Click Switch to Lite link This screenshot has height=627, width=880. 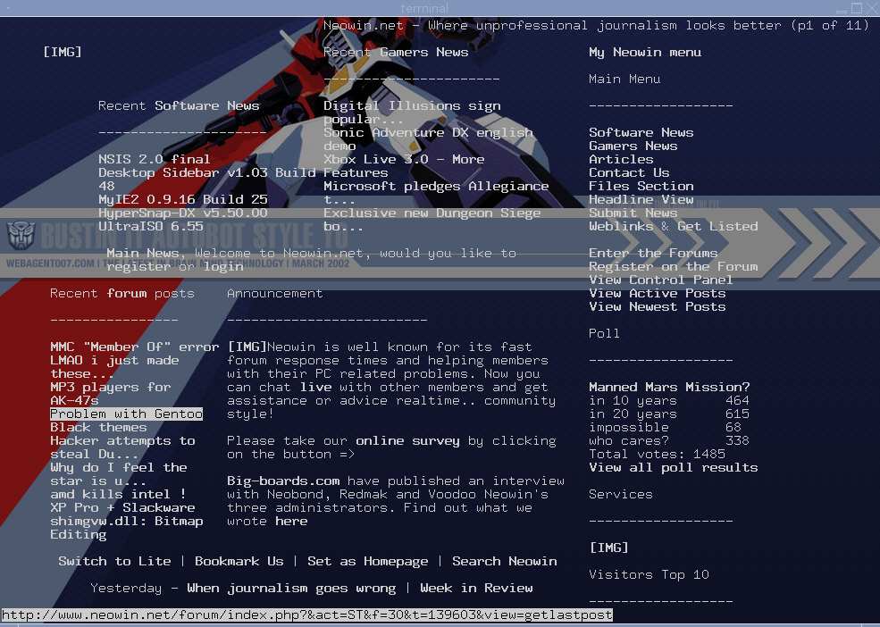coord(114,561)
